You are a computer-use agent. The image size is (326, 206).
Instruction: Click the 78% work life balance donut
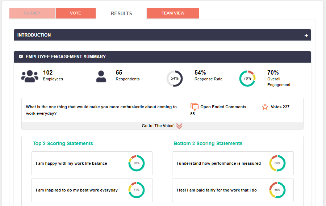point(137,163)
